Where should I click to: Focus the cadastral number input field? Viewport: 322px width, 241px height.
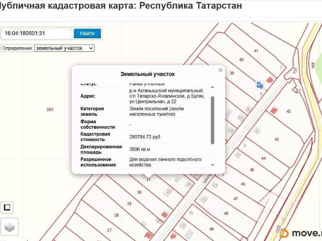37,34
